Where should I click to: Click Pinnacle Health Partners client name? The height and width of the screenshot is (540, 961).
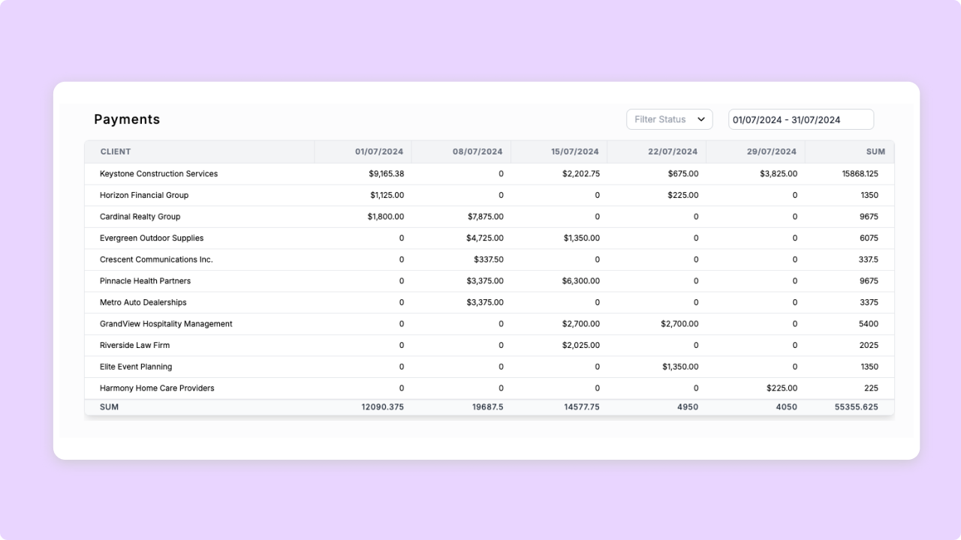(145, 281)
